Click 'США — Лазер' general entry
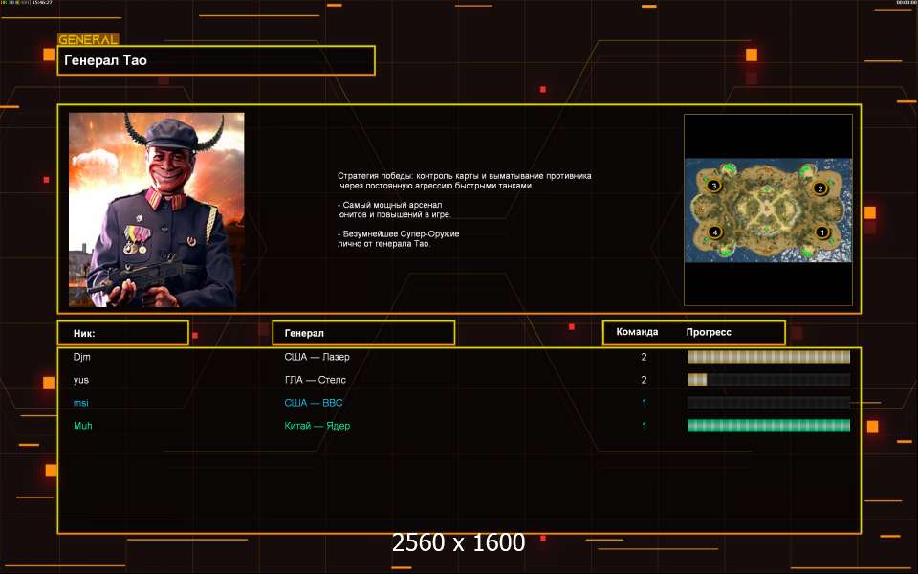Image resolution: width=918 pixels, height=574 pixels. click(x=317, y=357)
